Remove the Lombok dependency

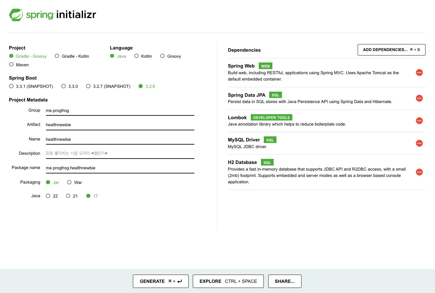[x=419, y=121]
